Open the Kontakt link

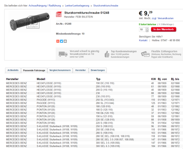(143, 40)
